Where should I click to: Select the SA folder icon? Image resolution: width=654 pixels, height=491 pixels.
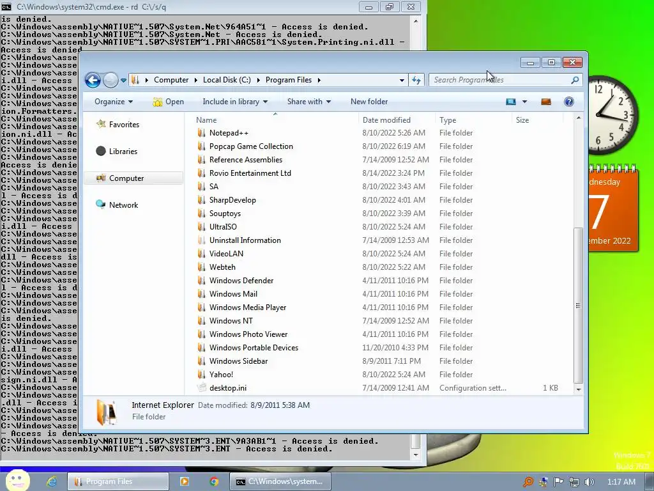(201, 186)
